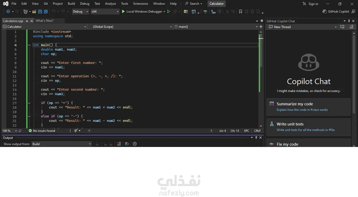Click the Undo arrow in the toolbar
358x197 pixels.
pos(53,12)
